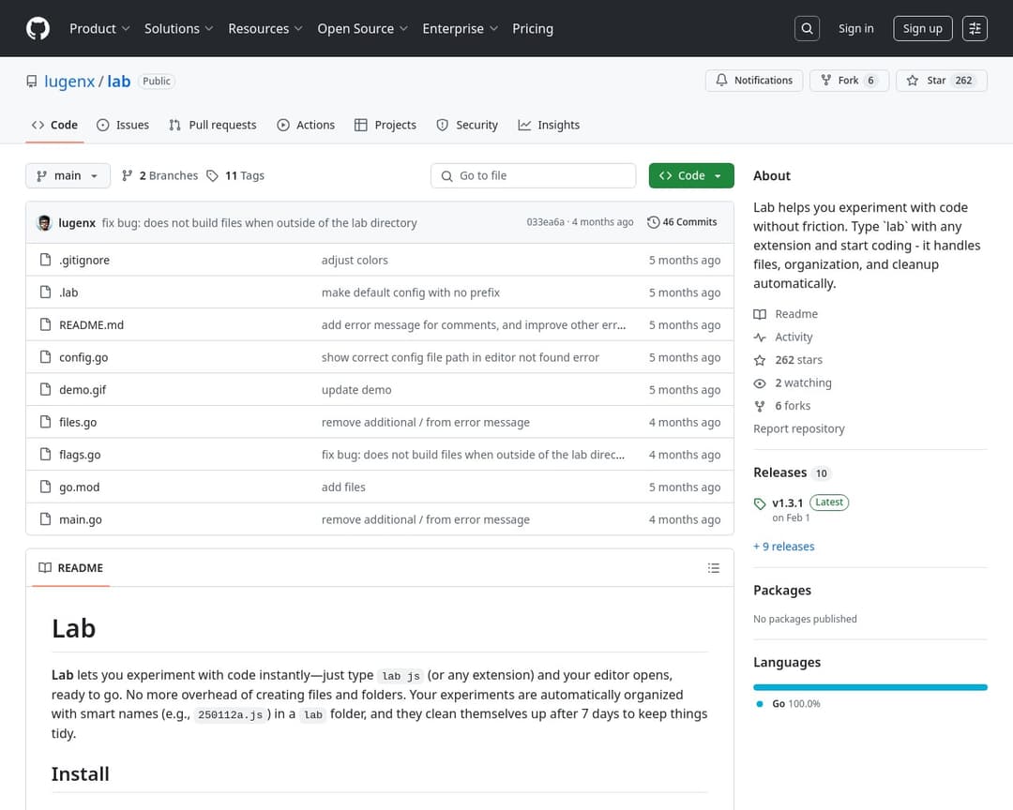Open the 46 Commits history
The width and height of the screenshot is (1013, 810).
682,222
